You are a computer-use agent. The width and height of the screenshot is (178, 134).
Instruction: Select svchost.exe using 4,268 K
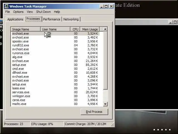pyautogui.click(x=55, y=76)
